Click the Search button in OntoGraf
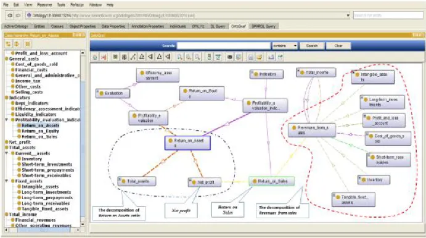Image resolution: width=426 pixels, height=238 pixels. [x=312, y=46]
